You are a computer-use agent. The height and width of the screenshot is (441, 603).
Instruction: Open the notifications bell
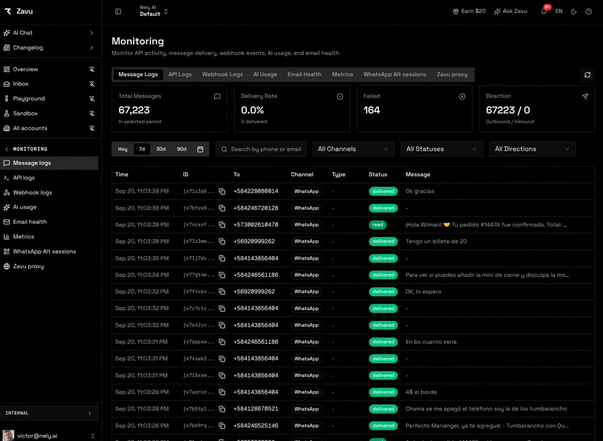click(x=544, y=11)
